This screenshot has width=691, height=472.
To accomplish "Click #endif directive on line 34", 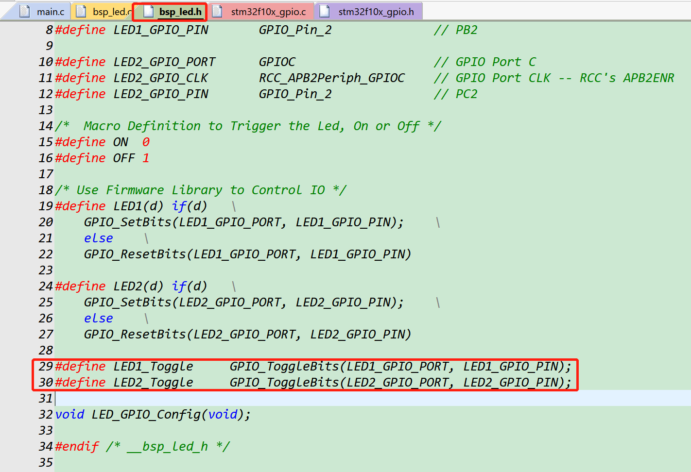I will tap(77, 446).
